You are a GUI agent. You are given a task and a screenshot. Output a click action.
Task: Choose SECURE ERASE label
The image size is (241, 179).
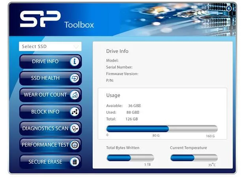[x=45, y=162]
